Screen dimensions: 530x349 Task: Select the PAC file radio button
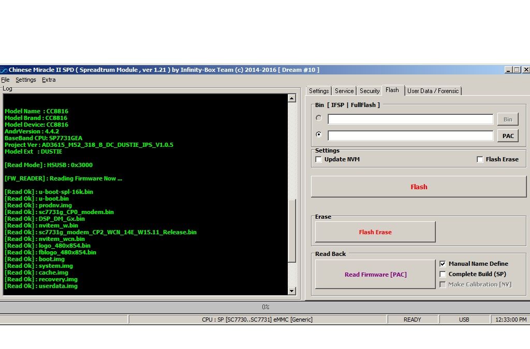[319, 134]
